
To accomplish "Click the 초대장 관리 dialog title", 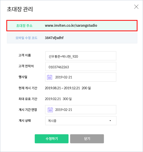I will tap(20, 9).
